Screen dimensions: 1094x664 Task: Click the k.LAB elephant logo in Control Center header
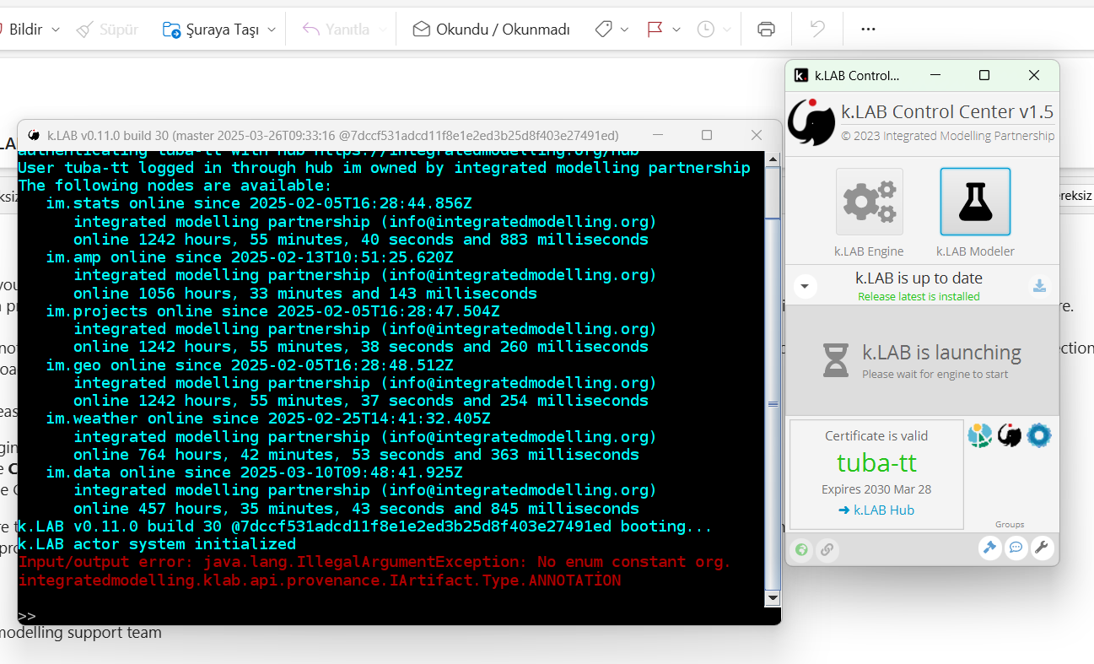coord(811,122)
